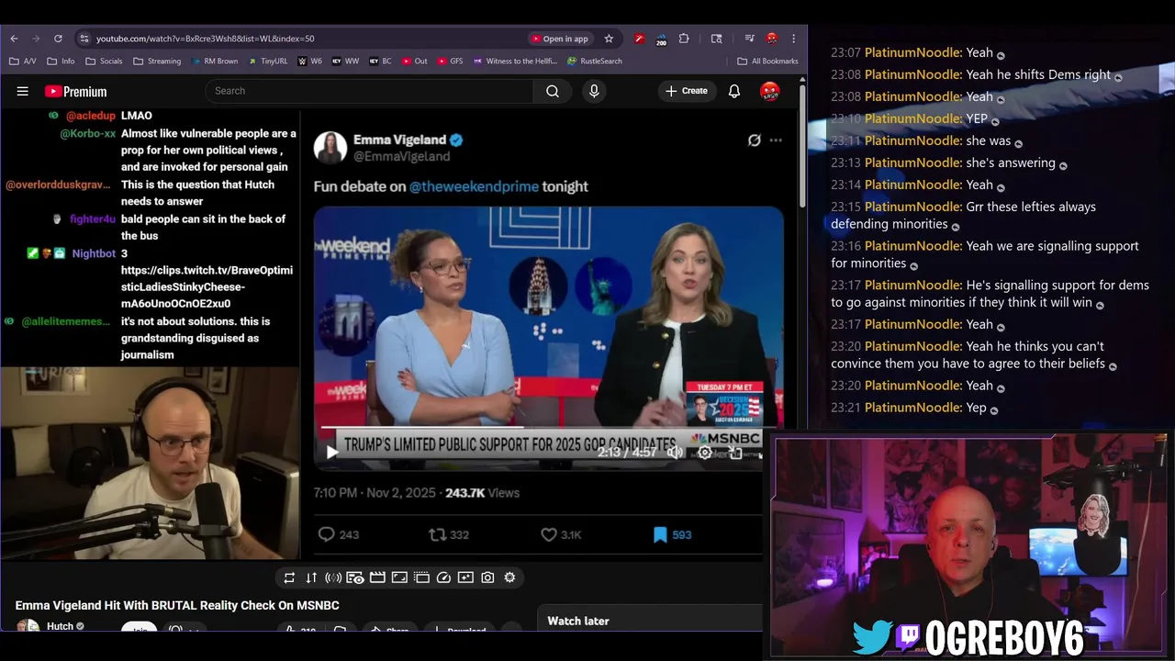Click the Nightbot clips.twitch.tv link in chat
This screenshot has height=661, width=1175.
(207, 286)
